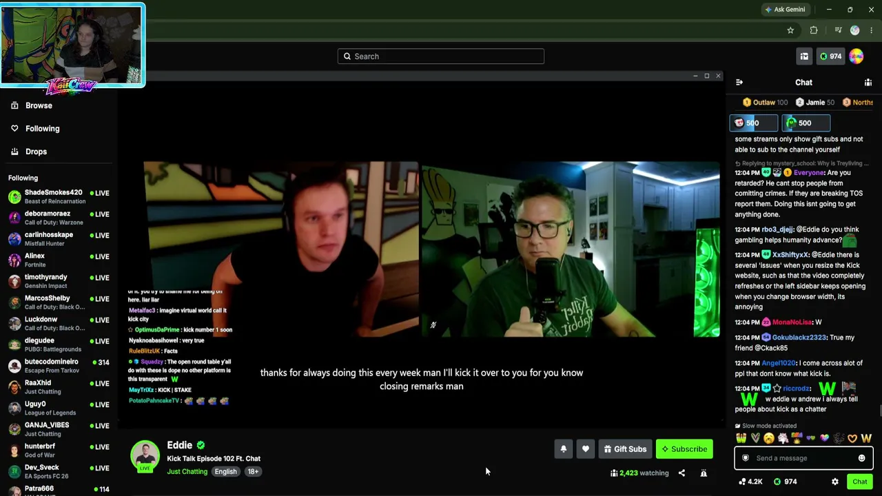Viewport: 882px width, 496px height.
Task: Click the 974 Kicks counter below chat
Action: pos(785,482)
